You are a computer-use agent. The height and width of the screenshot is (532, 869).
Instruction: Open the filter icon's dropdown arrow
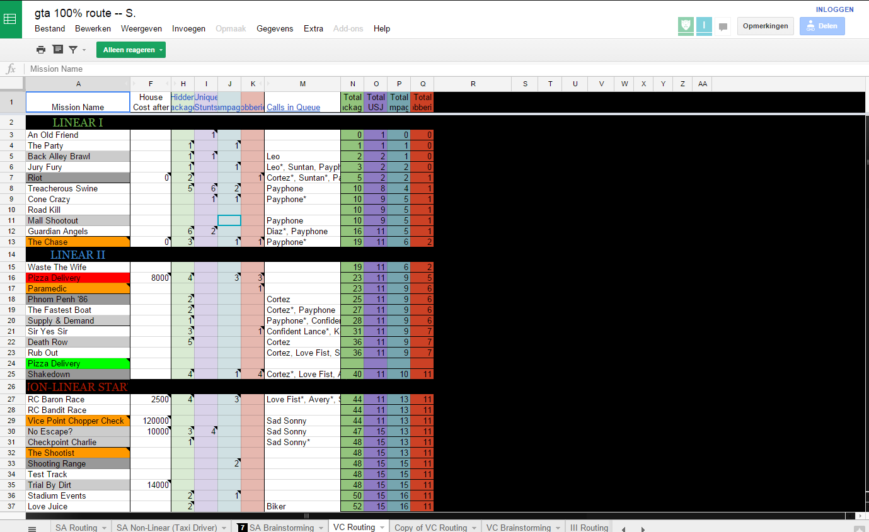pos(84,50)
